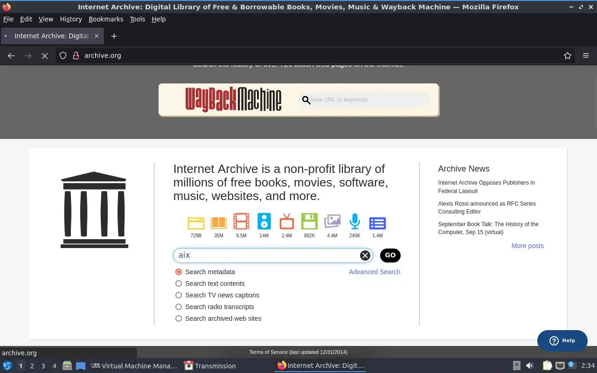Open 'Alexis Rossi announced as RFC' post

[x=487, y=207]
